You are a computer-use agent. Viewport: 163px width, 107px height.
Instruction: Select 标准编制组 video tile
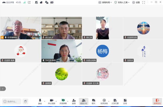21,28
